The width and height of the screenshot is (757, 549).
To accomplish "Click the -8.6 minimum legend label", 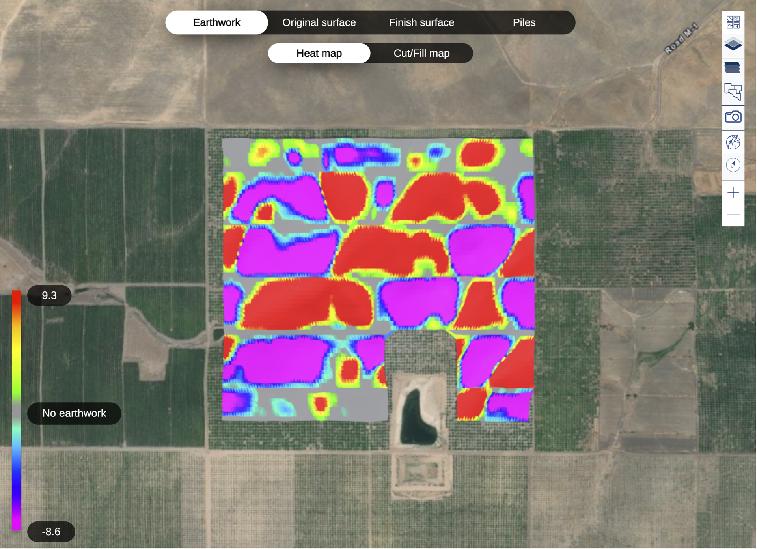I will pyautogui.click(x=51, y=532).
